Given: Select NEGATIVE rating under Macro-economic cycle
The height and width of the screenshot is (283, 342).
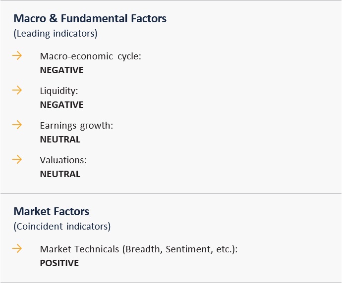Looking at the screenshot, I should [61, 70].
